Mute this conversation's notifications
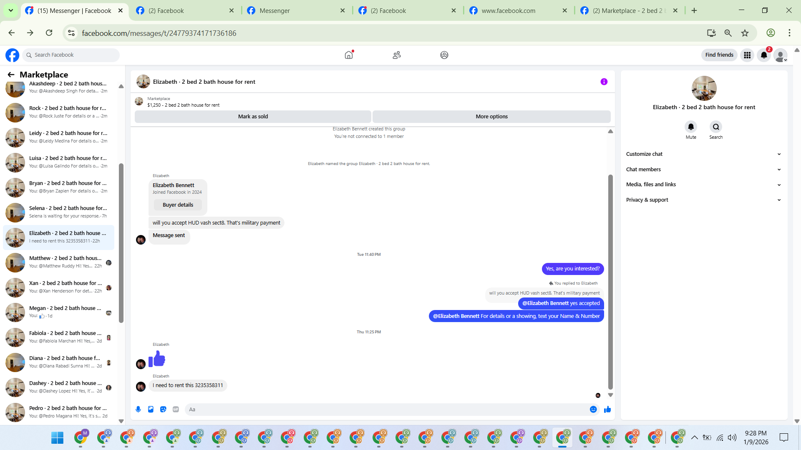 [691, 127]
